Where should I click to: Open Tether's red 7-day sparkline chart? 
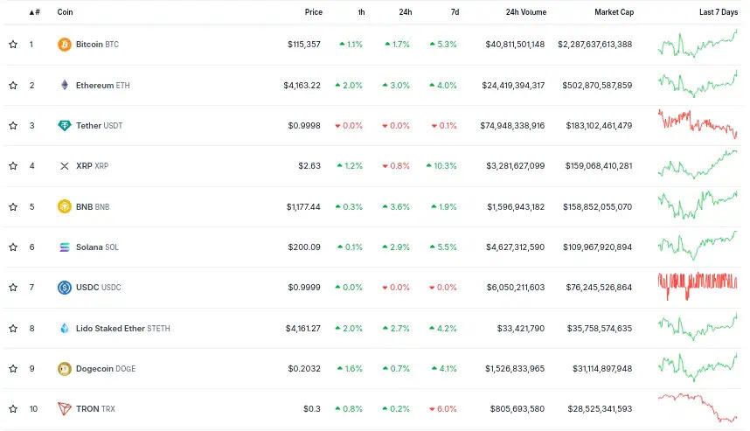click(697, 124)
